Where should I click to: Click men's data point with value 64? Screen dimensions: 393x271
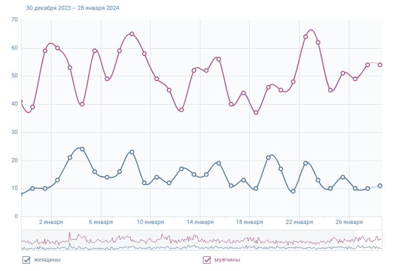tap(305, 37)
